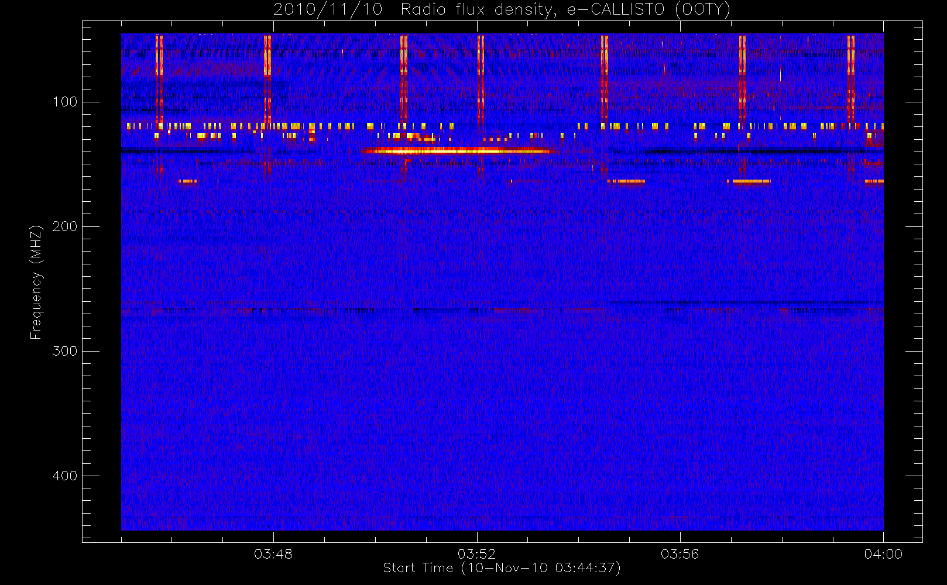Select the 'Frequency (MHz)' y-axis label
The height and width of the screenshot is (585, 947).
[x=36, y=282]
